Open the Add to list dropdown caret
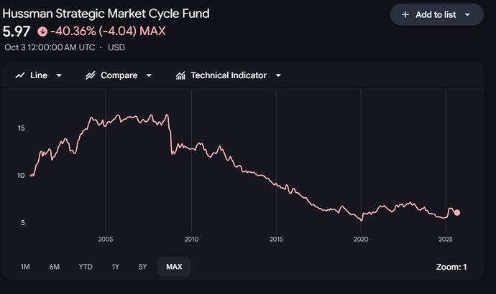Image resolution: width=496 pixels, height=294 pixels. (x=468, y=14)
